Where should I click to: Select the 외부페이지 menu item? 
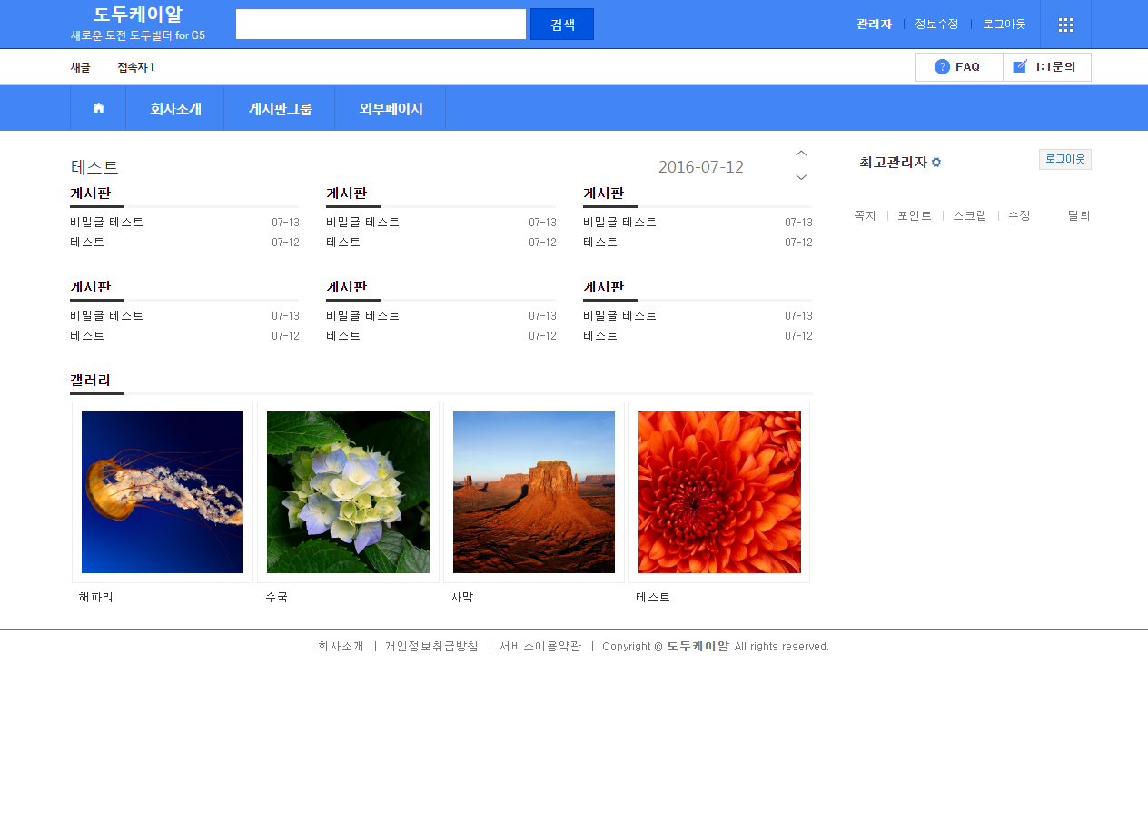391,109
